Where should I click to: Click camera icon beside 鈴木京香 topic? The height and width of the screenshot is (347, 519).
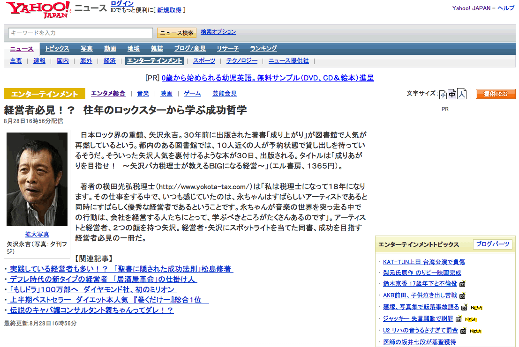462,284
